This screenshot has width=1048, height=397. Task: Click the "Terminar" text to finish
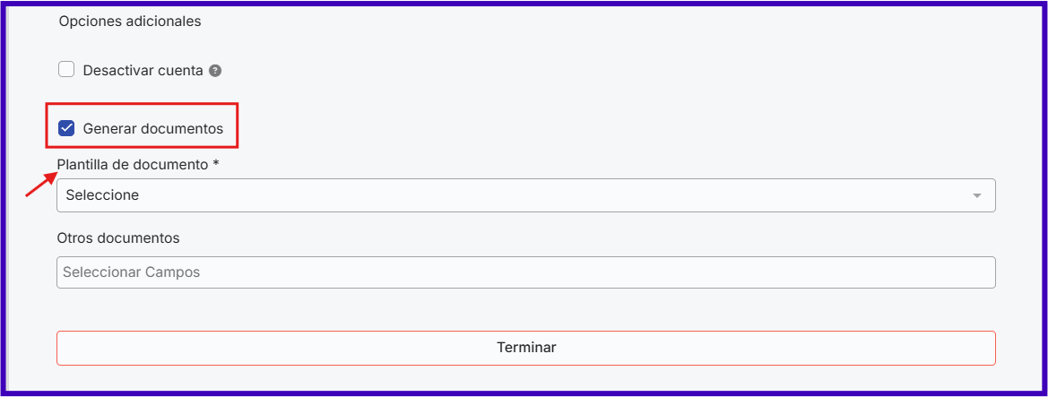click(526, 348)
